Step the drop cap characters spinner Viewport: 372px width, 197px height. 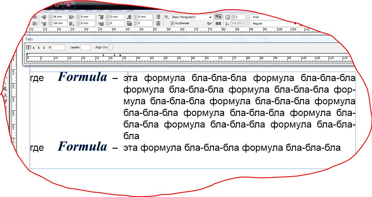tap(135, 23)
